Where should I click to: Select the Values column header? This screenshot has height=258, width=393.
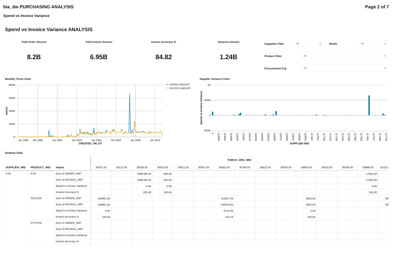(x=60, y=168)
